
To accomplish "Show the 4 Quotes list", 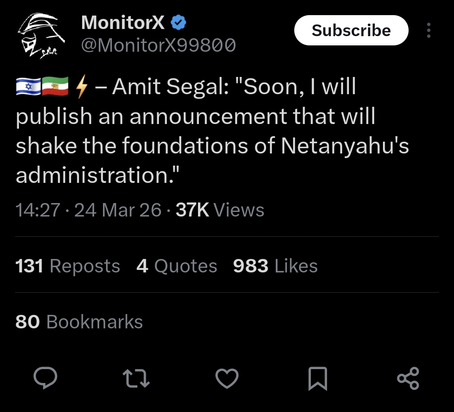I will pyautogui.click(x=177, y=266).
